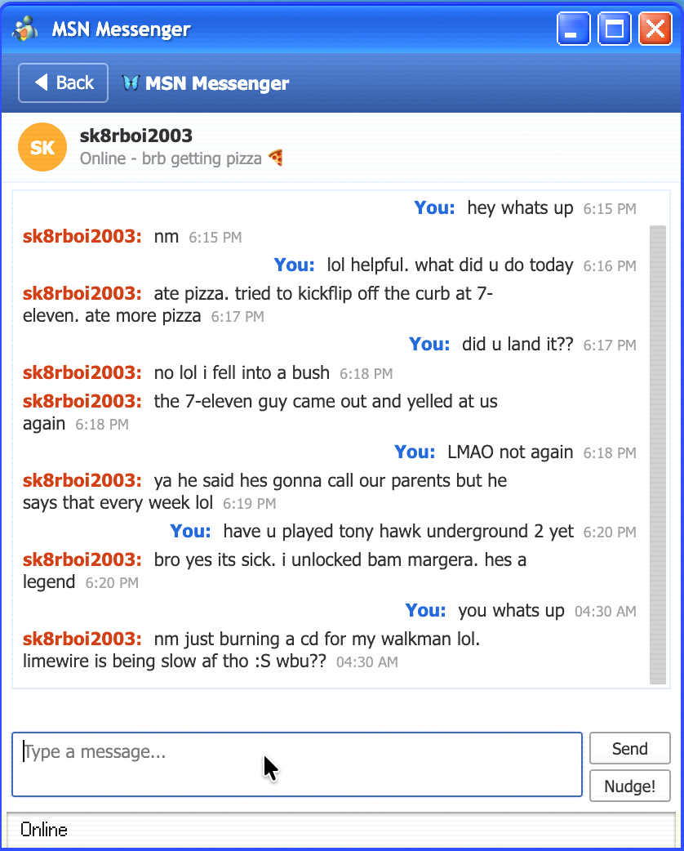Send the current message
The image size is (684, 851).
click(629, 748)
